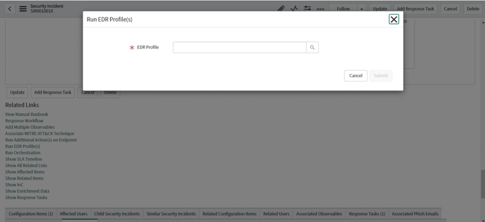Screen dimensions: 485x222
Task: Open the Run EDR Profile(s) related link
Action: 23,146
